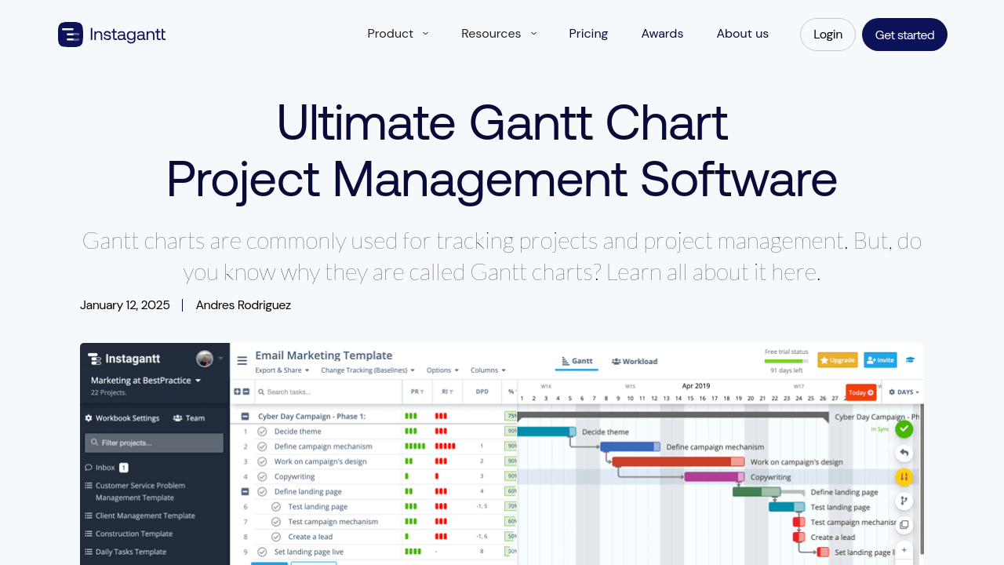The width and height of the screenshot is (1004, 565).
Task: Click the RI column filter icon
Action: click(452, 392)
